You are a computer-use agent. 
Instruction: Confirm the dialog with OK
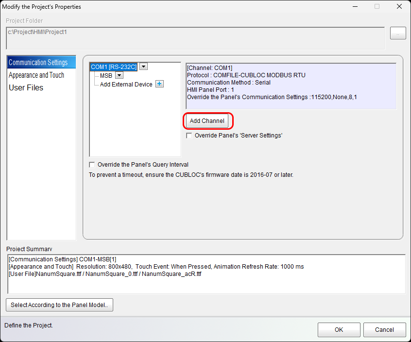tap(339, 330)
